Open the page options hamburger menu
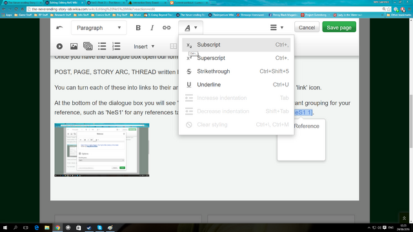This screenshot has height=232, width=413. tap(277, 27)
